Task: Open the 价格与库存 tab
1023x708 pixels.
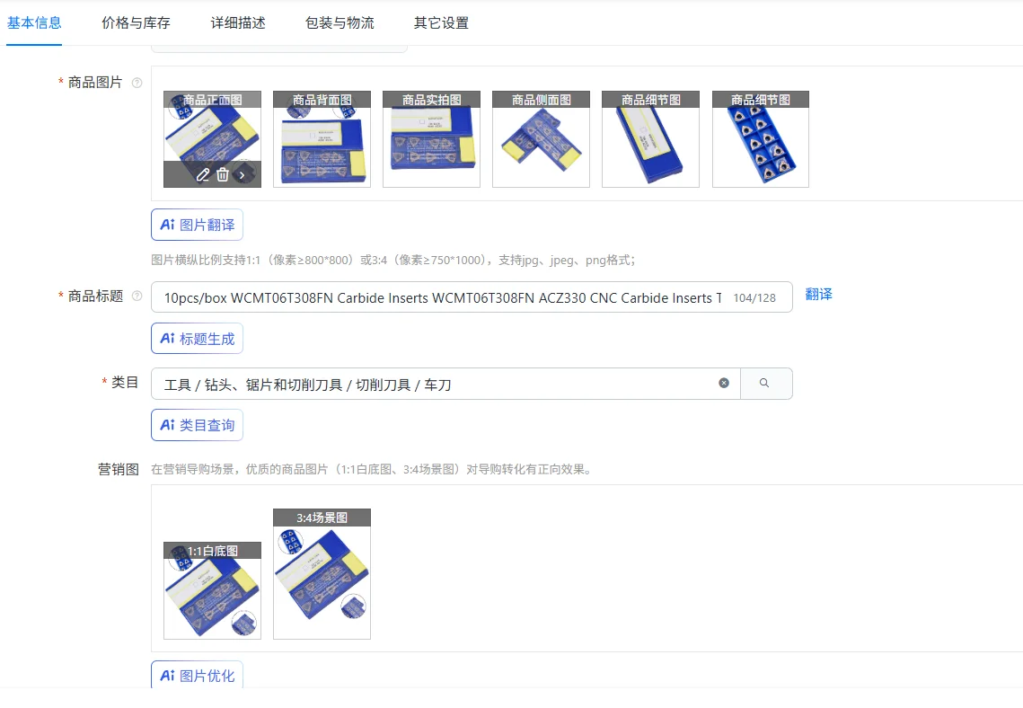Action: [136, 22]
